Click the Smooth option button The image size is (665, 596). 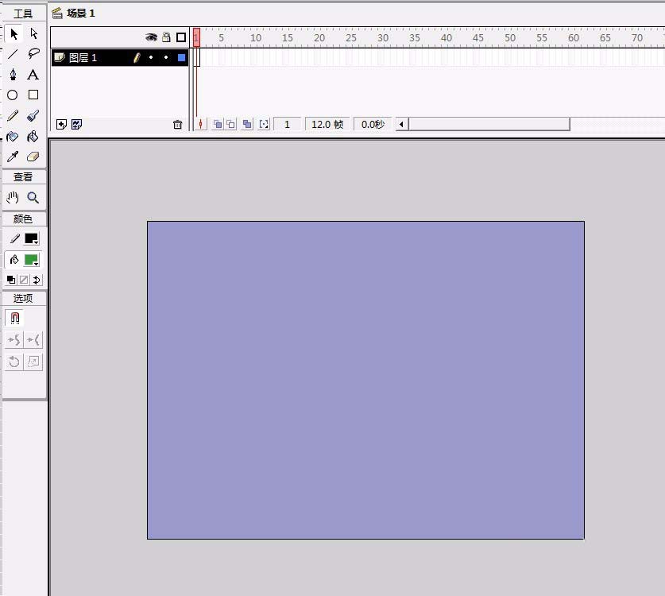pos(14,340)
